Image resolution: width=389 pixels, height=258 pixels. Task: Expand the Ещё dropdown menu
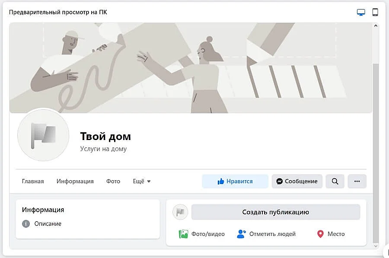142,182
